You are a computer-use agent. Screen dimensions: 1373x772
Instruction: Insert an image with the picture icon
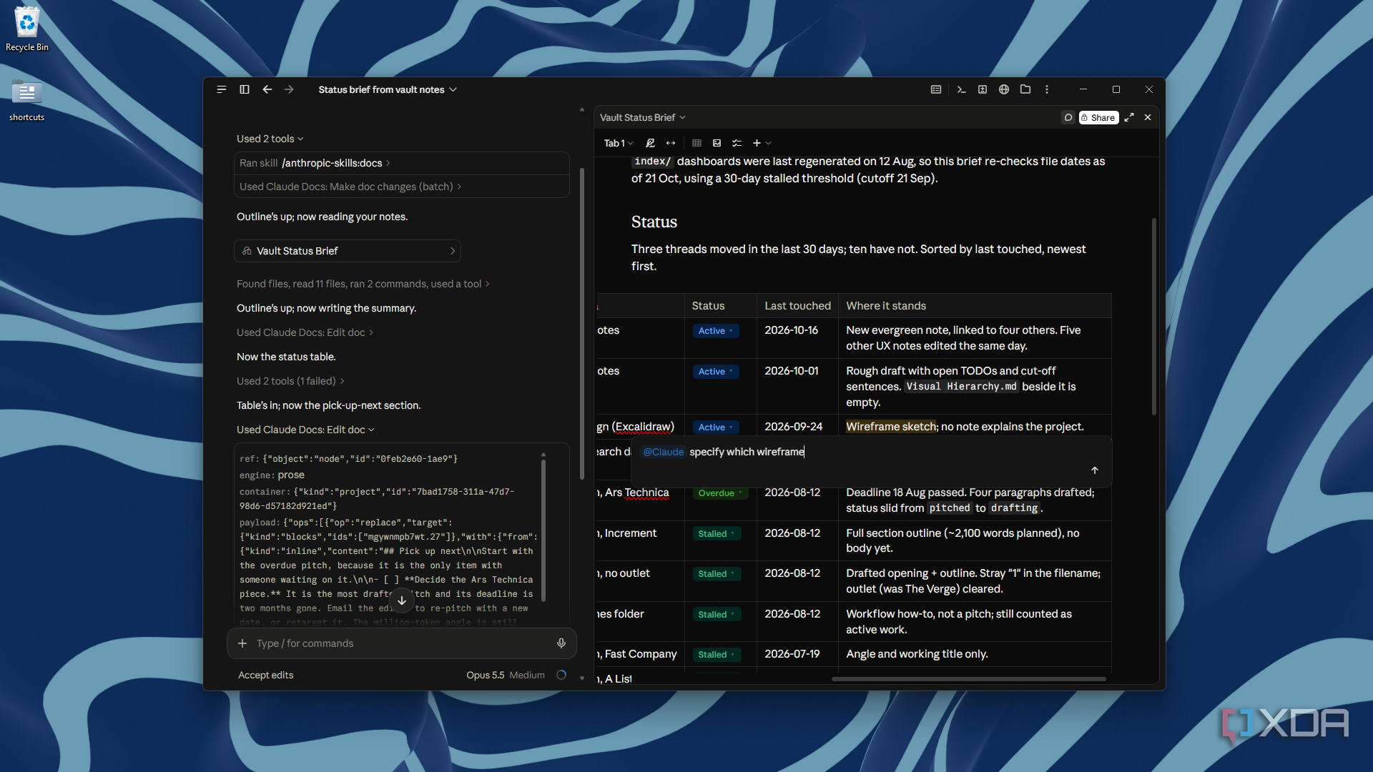click(x=717, y=143)
